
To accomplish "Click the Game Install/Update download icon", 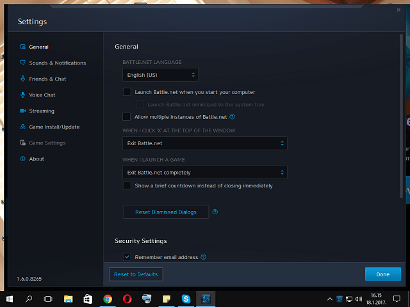I will click(23, 127).
